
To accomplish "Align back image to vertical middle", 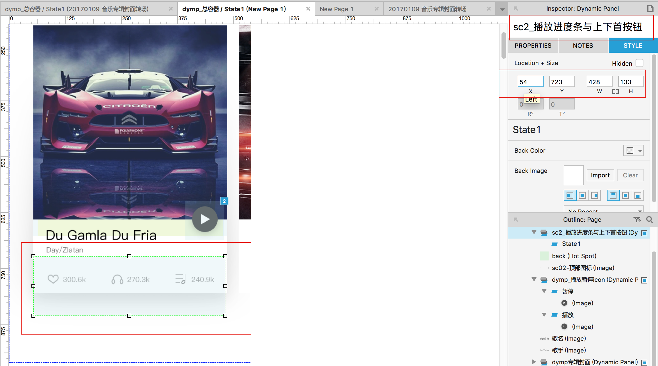I will coord(625,195).
